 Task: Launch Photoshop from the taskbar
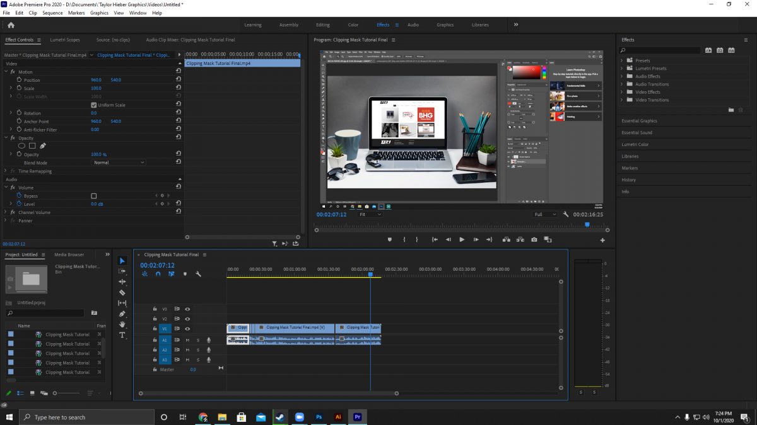click(x=319, y=416)
